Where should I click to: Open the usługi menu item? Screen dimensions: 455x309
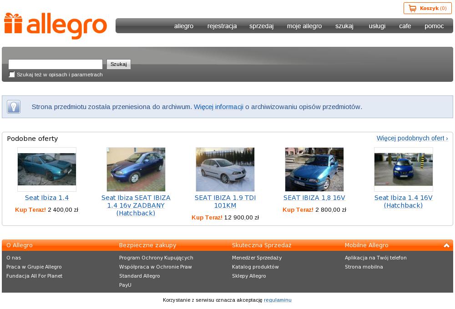coord(377,26)
